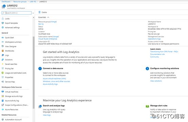Select the Workspace Id value text
This screenshot has height=122, width=188.
pos(165,29)
